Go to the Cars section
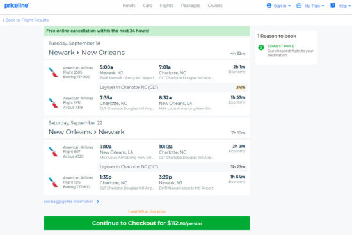 click(x=147, y=6)
